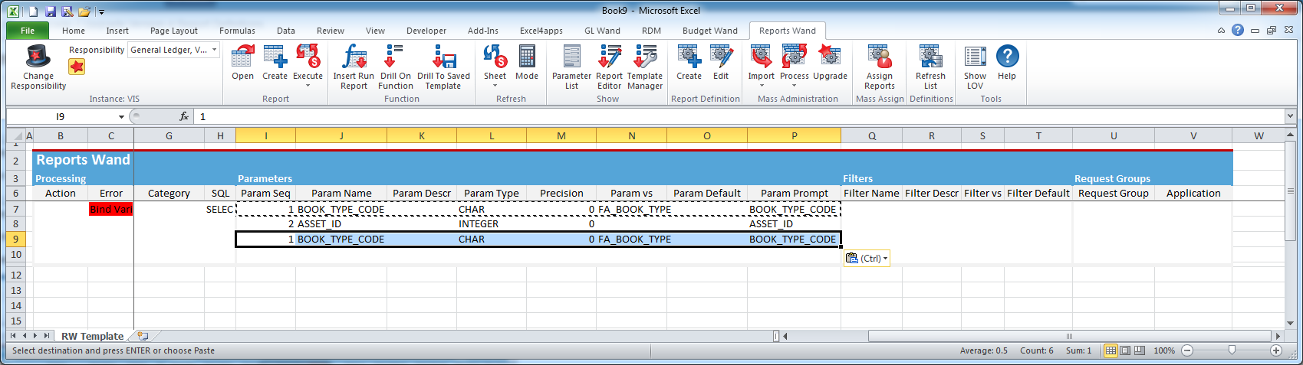1303x365 pixels.
Task: Open the Report Editor
Action: (609, 57)
